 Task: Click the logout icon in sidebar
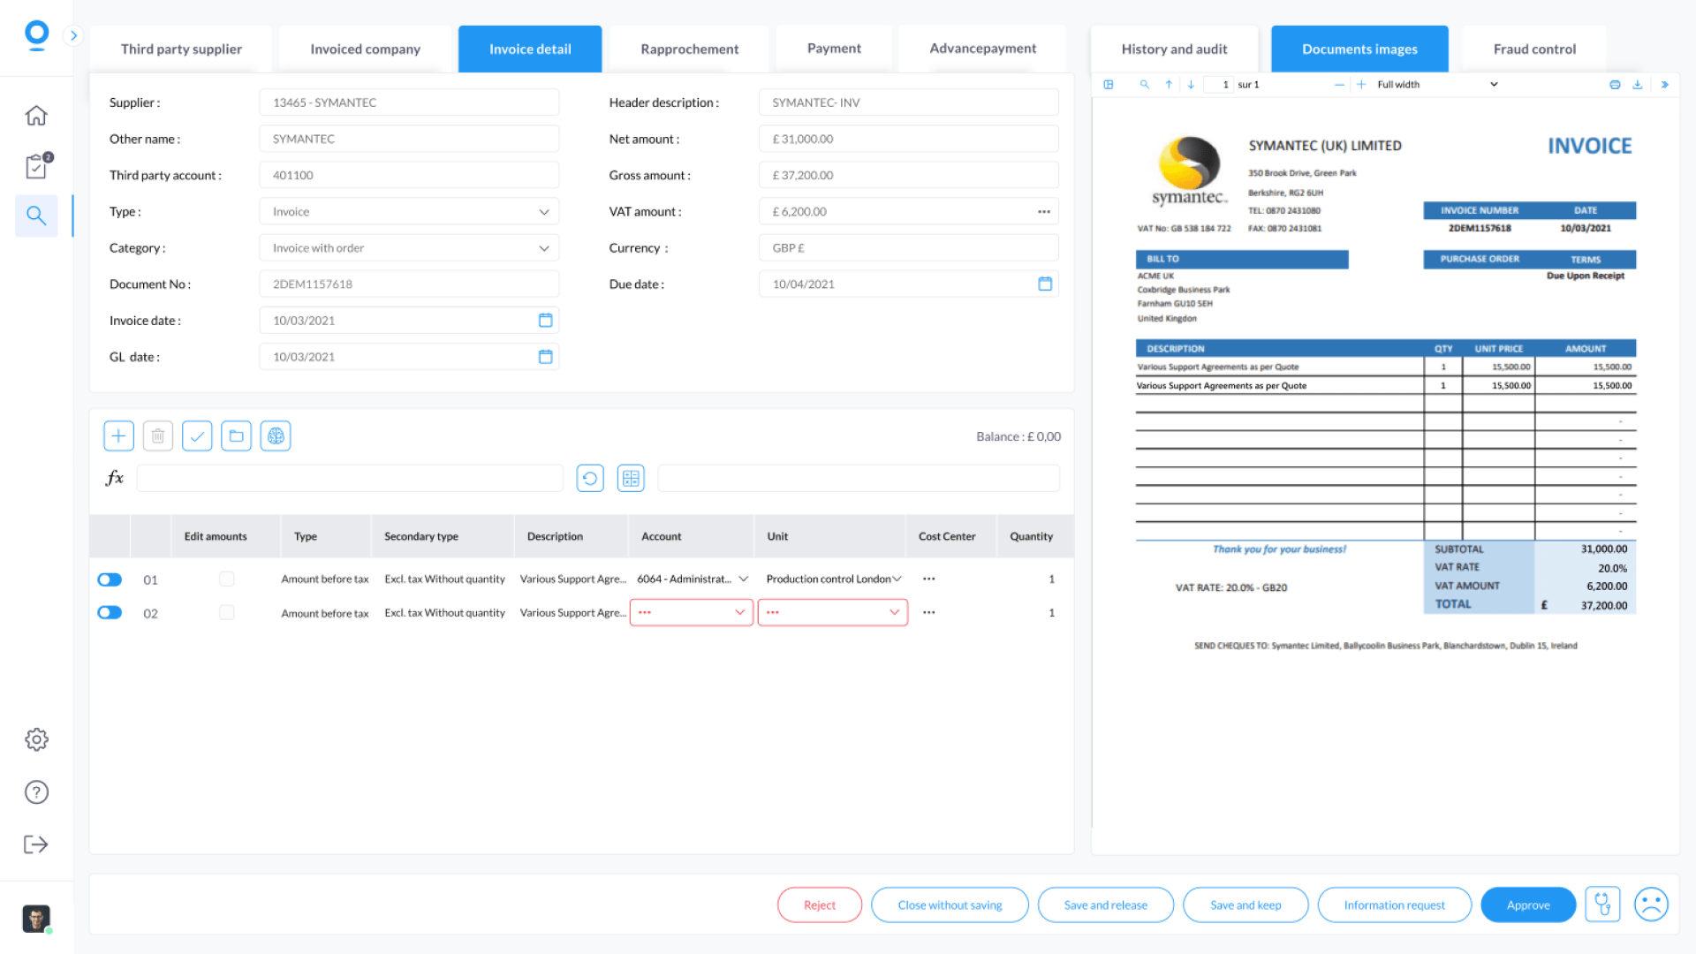click(36, 844)
